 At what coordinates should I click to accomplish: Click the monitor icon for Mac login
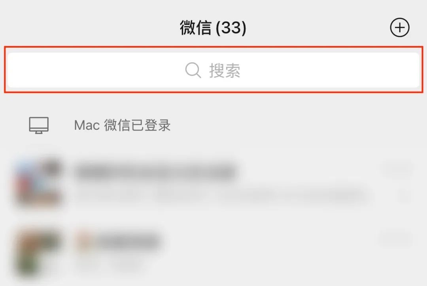pyautogui.click(x=39, y=125)
